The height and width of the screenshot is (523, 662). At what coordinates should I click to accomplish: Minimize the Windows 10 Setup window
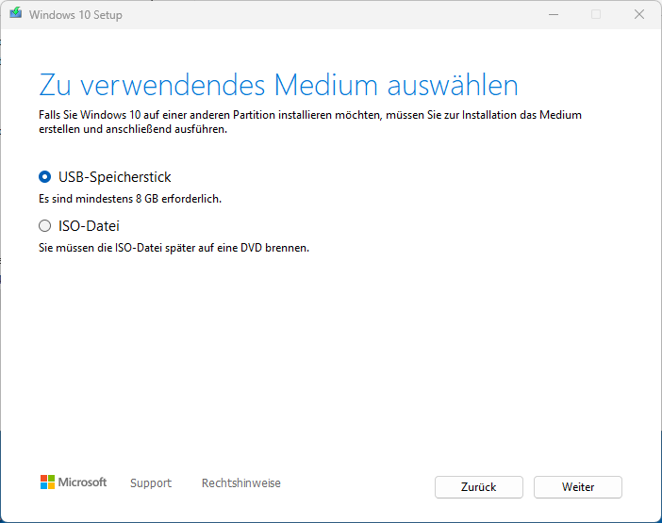[554, 15]
